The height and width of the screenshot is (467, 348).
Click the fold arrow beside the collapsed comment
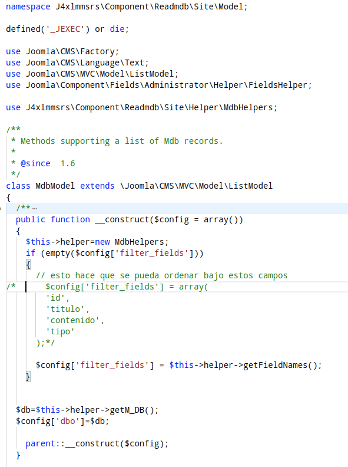click(1, 209)
